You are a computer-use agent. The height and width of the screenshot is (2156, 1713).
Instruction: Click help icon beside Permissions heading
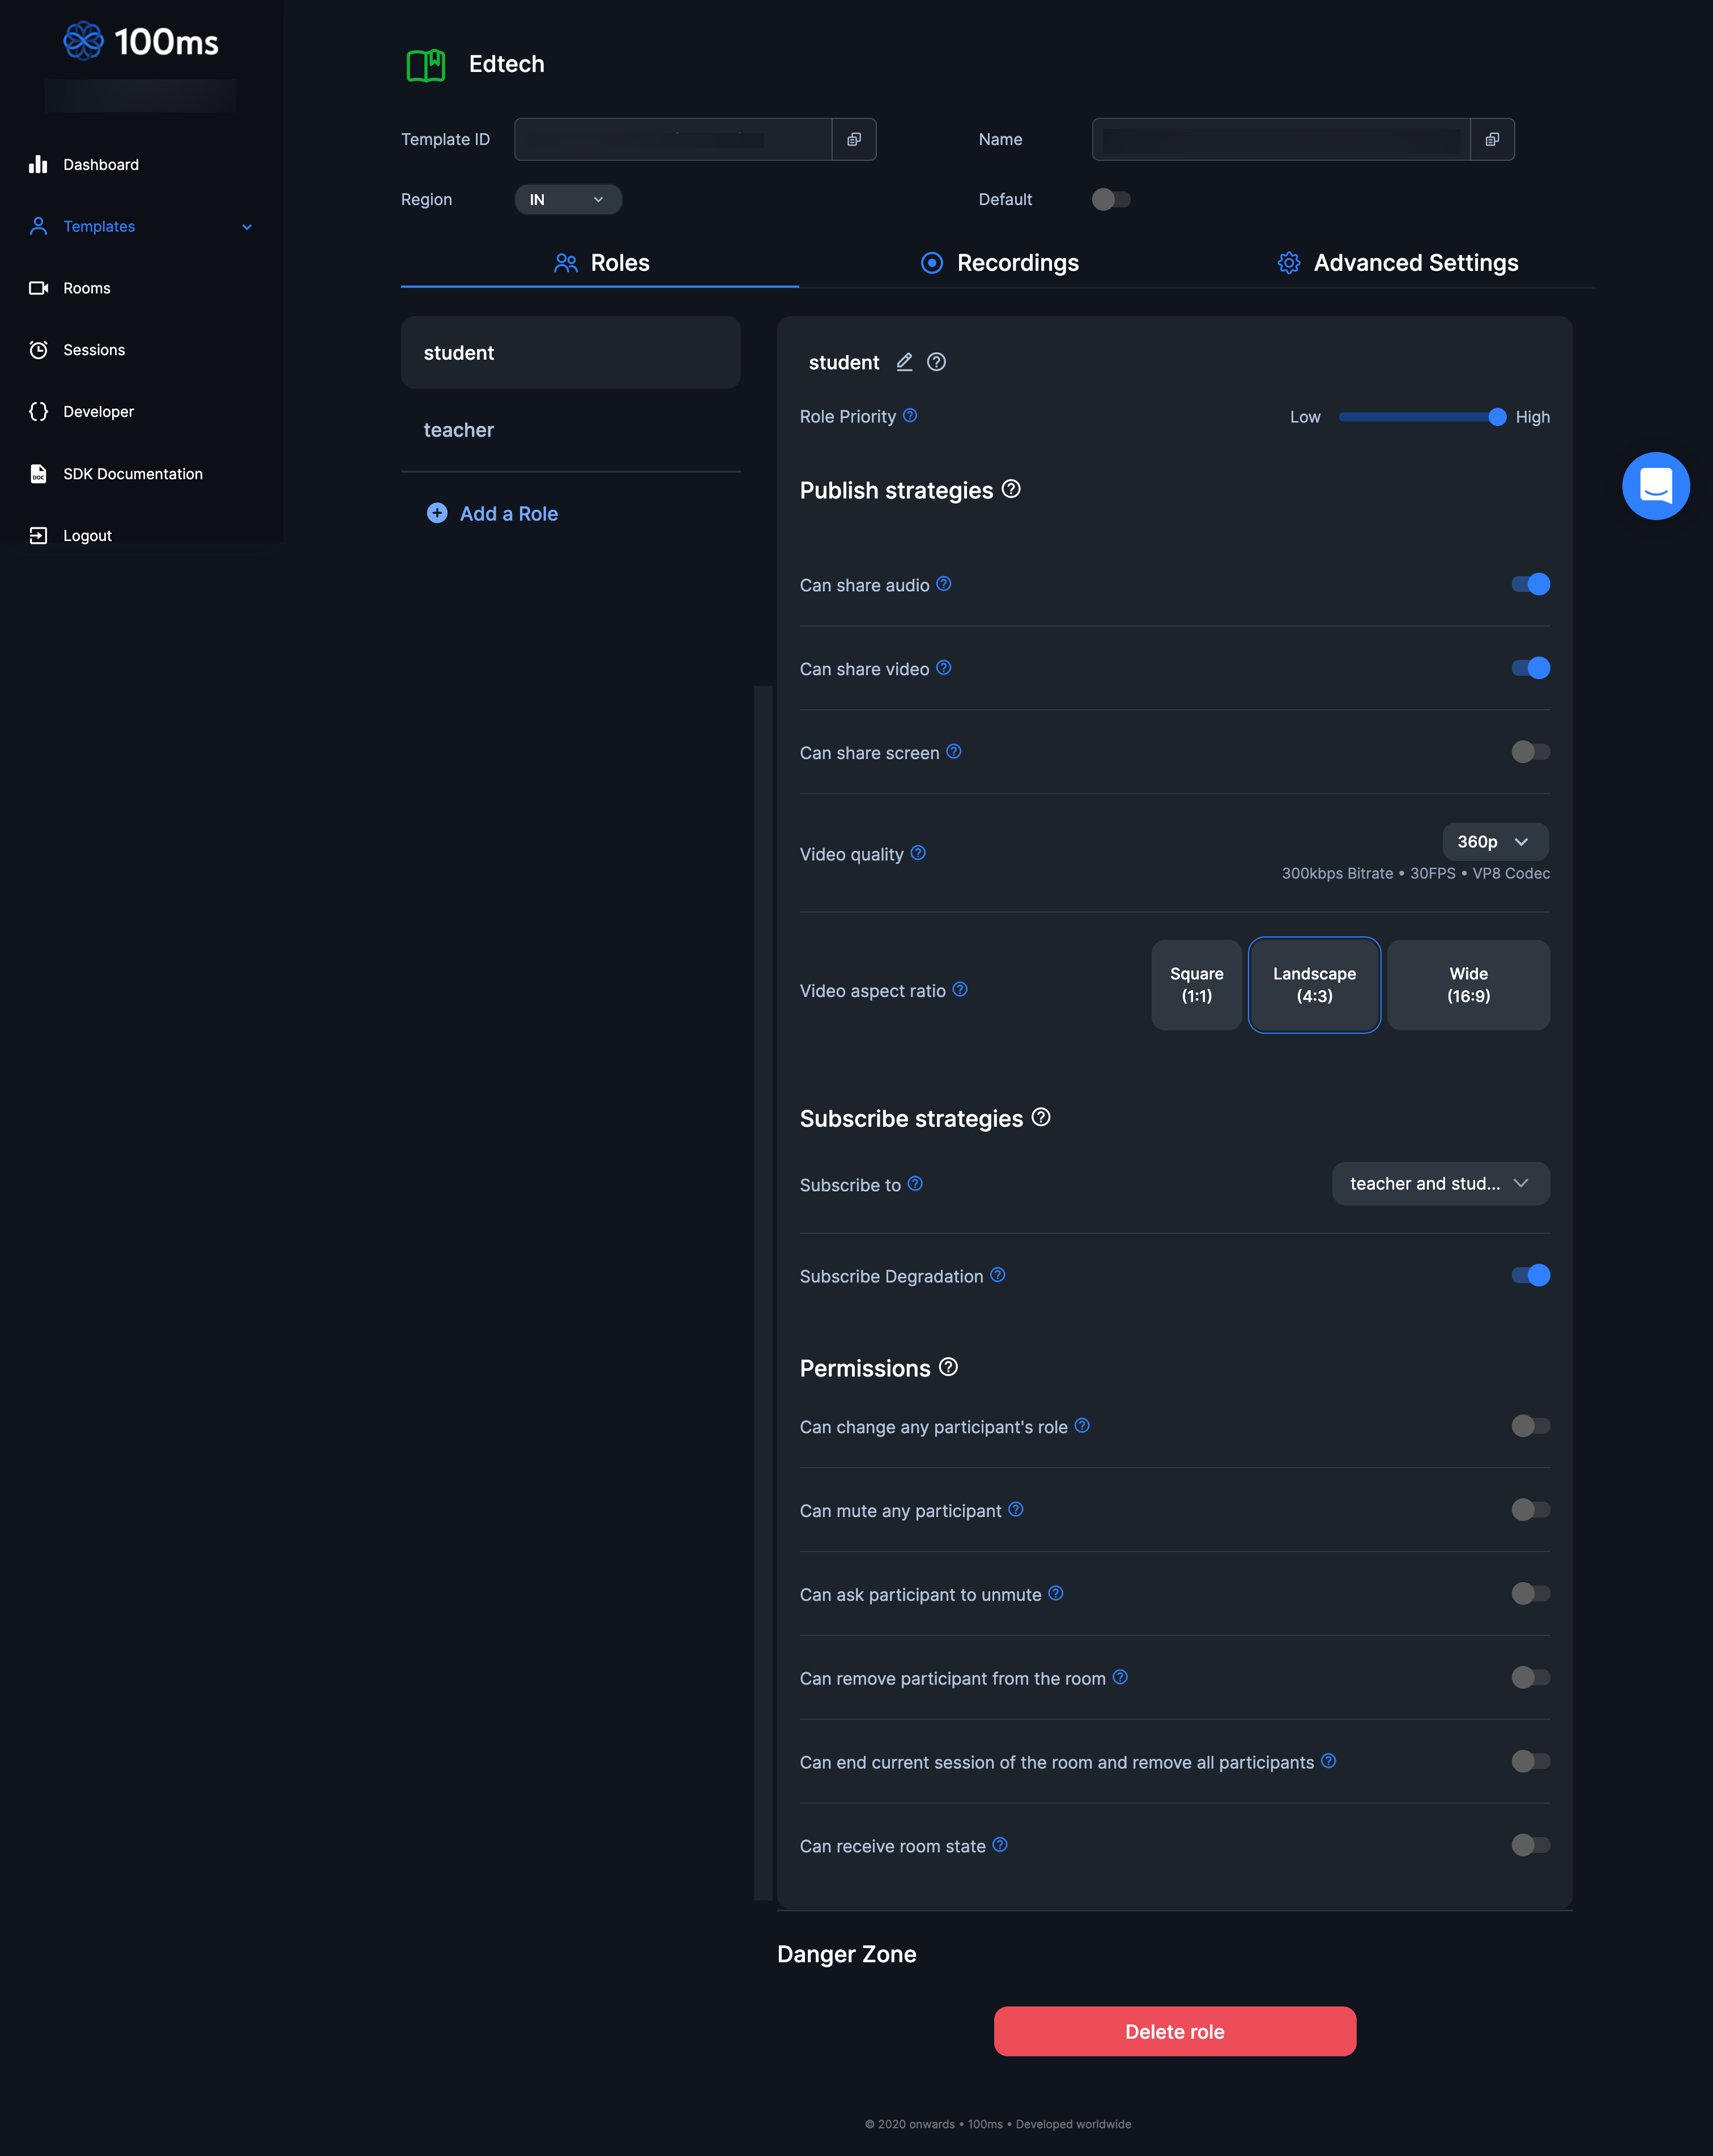[x=948, y=1367]
